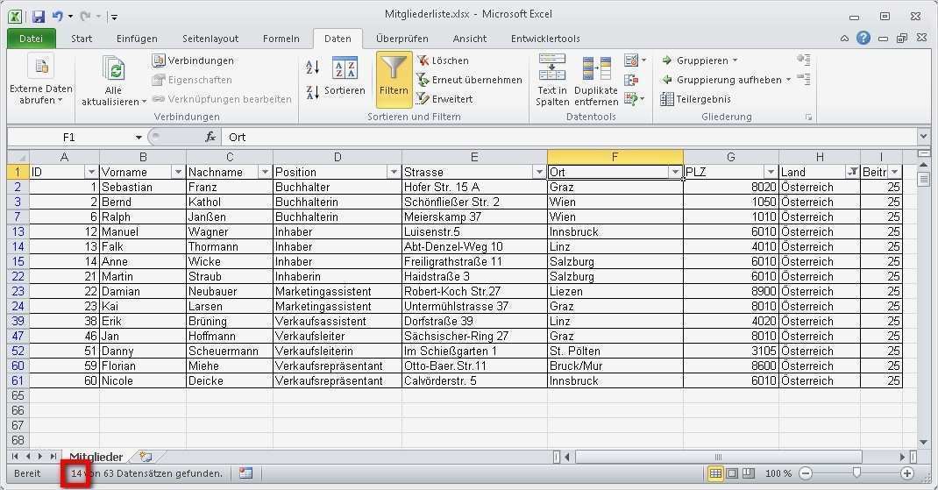The width and height of the screenshot is (938, 490).
Task: Click the 100 % zoom level
Action: pyautogui.click(x=778, y=473)
